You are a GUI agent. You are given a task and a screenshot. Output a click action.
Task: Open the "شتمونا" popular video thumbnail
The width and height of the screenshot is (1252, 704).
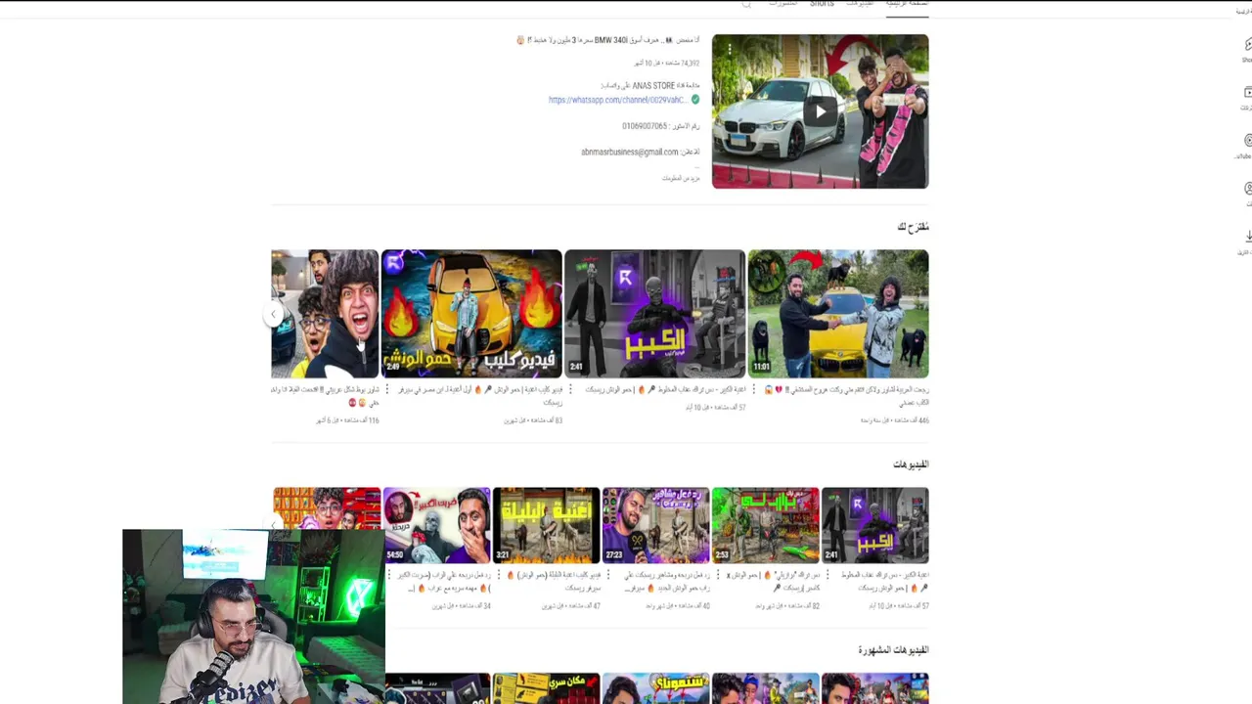click(656, 688)
